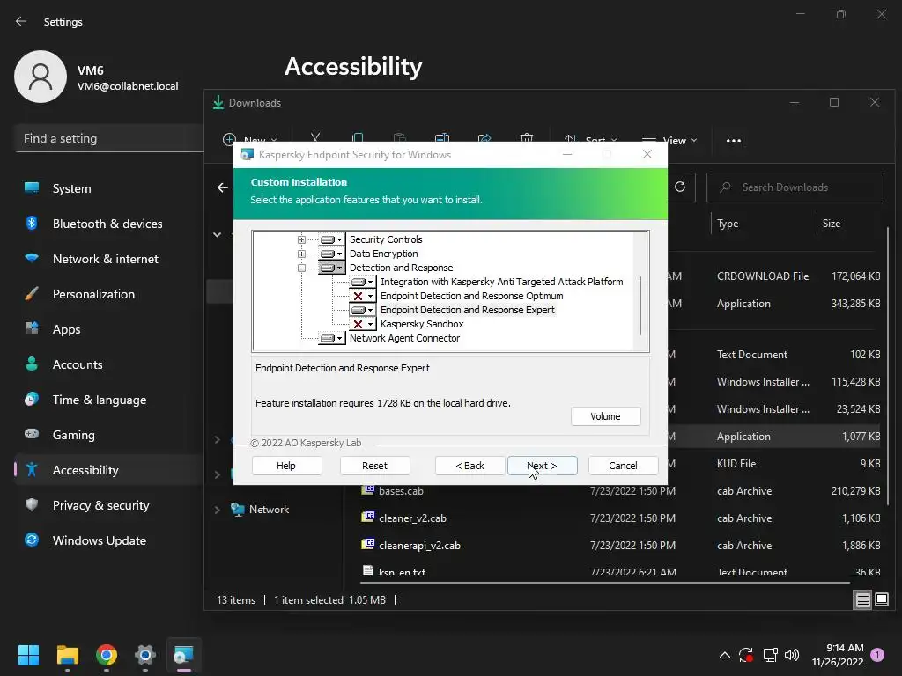902x676 pixels.
Task: Click the Kaspersky installer taskbar icon
Action: pyautogui.click(x=183, y=655)
